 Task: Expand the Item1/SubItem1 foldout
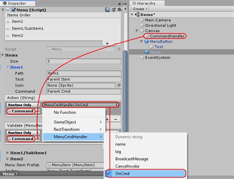click(x=7, y=153)
